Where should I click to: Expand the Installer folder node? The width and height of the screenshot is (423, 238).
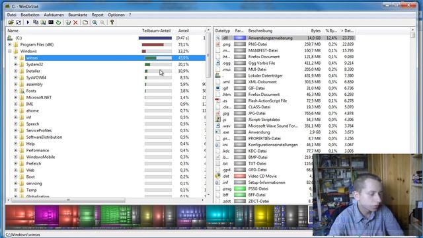(x=16, y=71)
